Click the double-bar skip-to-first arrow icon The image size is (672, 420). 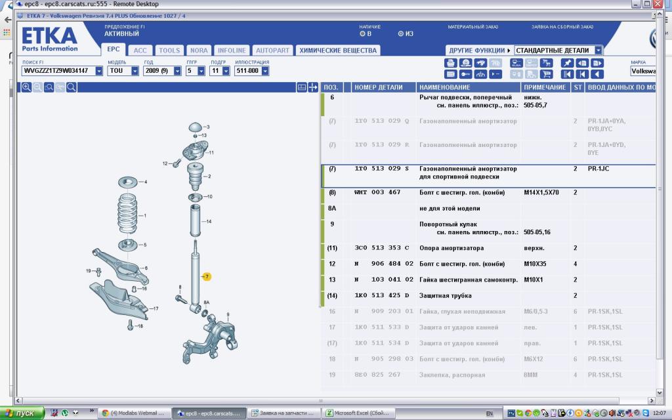[567, 74]
